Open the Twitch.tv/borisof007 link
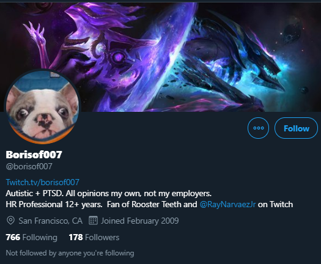Screen dimensions: 321x264 pyautogui.click(x=43, y=182)
